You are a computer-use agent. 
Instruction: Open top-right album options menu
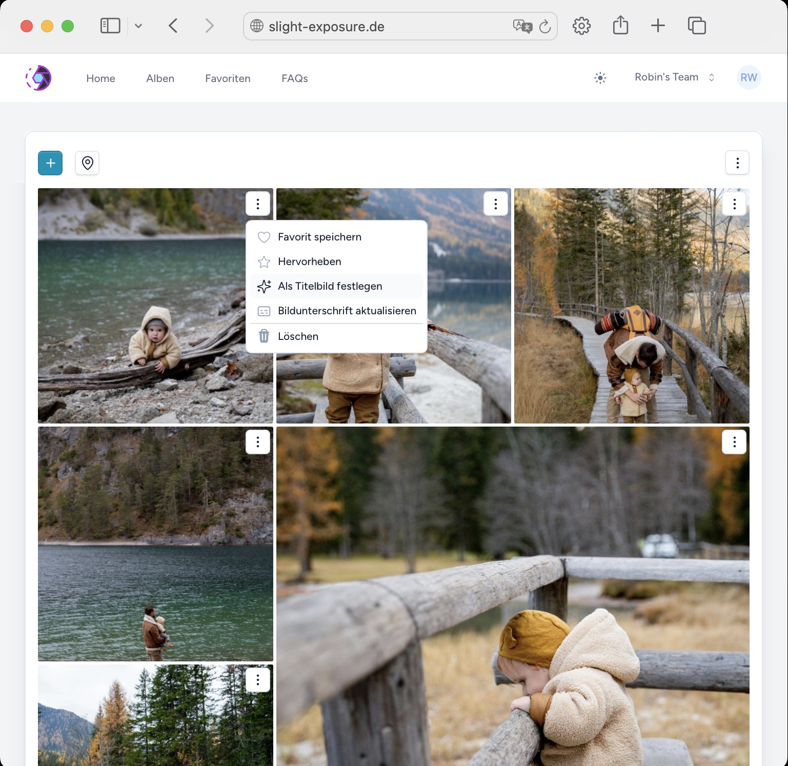click(737, 163)
